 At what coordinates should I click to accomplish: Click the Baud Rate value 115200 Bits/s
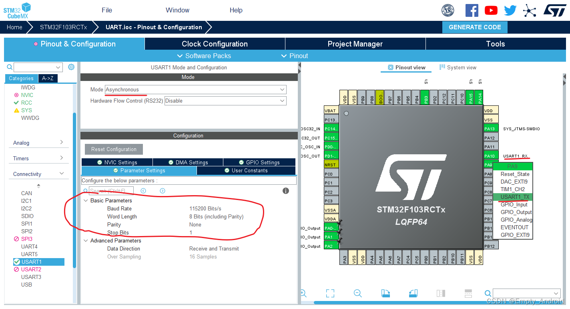click(205, 208)
